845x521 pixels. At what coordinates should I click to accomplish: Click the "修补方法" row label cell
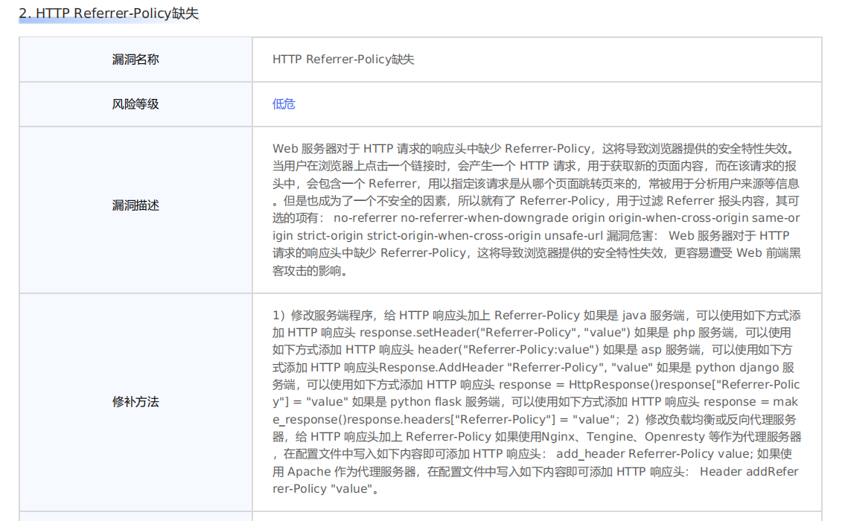point(135,402)
